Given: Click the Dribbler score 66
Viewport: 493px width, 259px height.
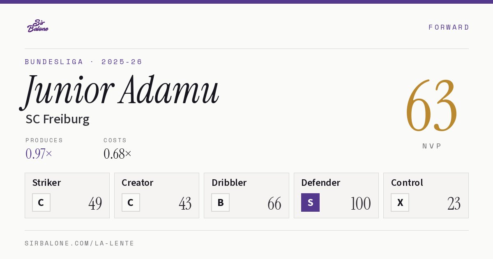Looking at the screenshot, I should point(274,203).
